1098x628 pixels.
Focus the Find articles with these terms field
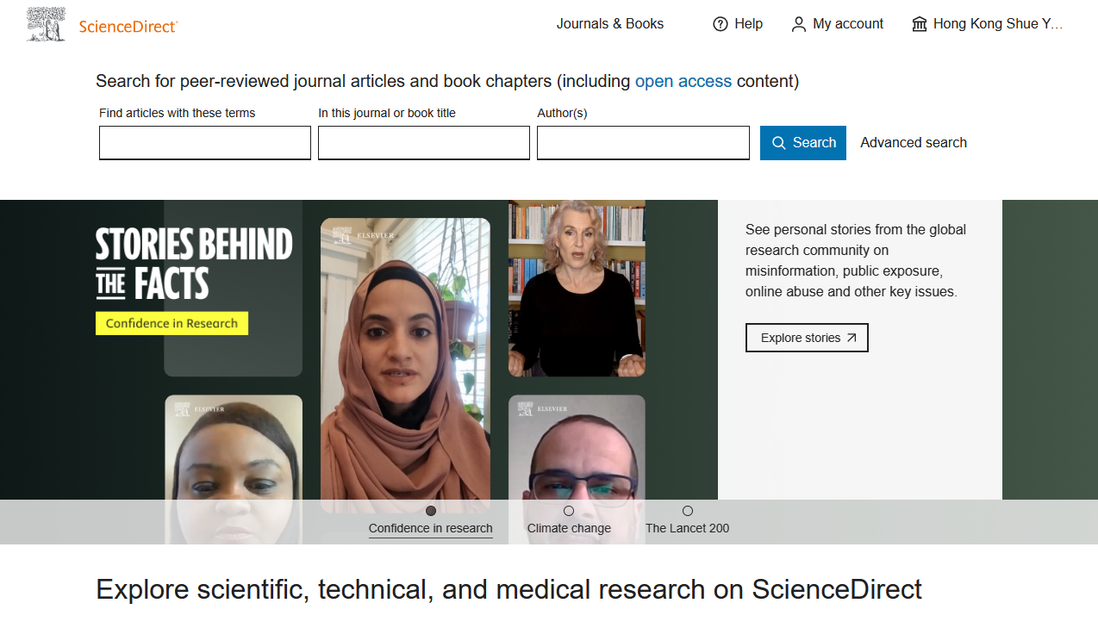pyautogui.click(x=205, y=143)
